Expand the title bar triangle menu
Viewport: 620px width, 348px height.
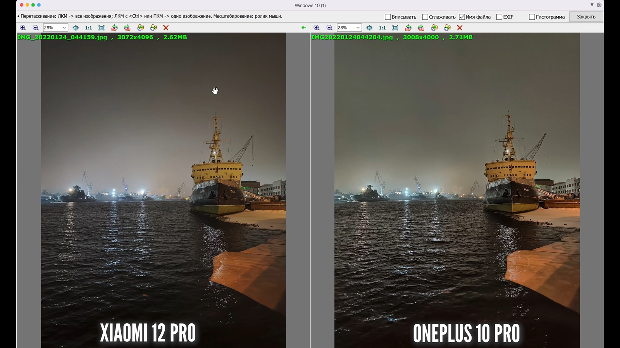592,5
